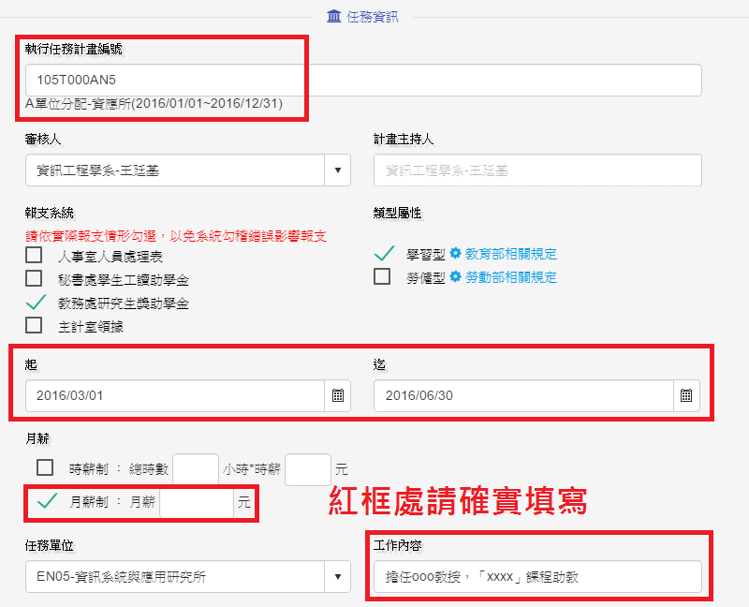
Task: Click the 月薪 section label
Action: click(37, 438)
